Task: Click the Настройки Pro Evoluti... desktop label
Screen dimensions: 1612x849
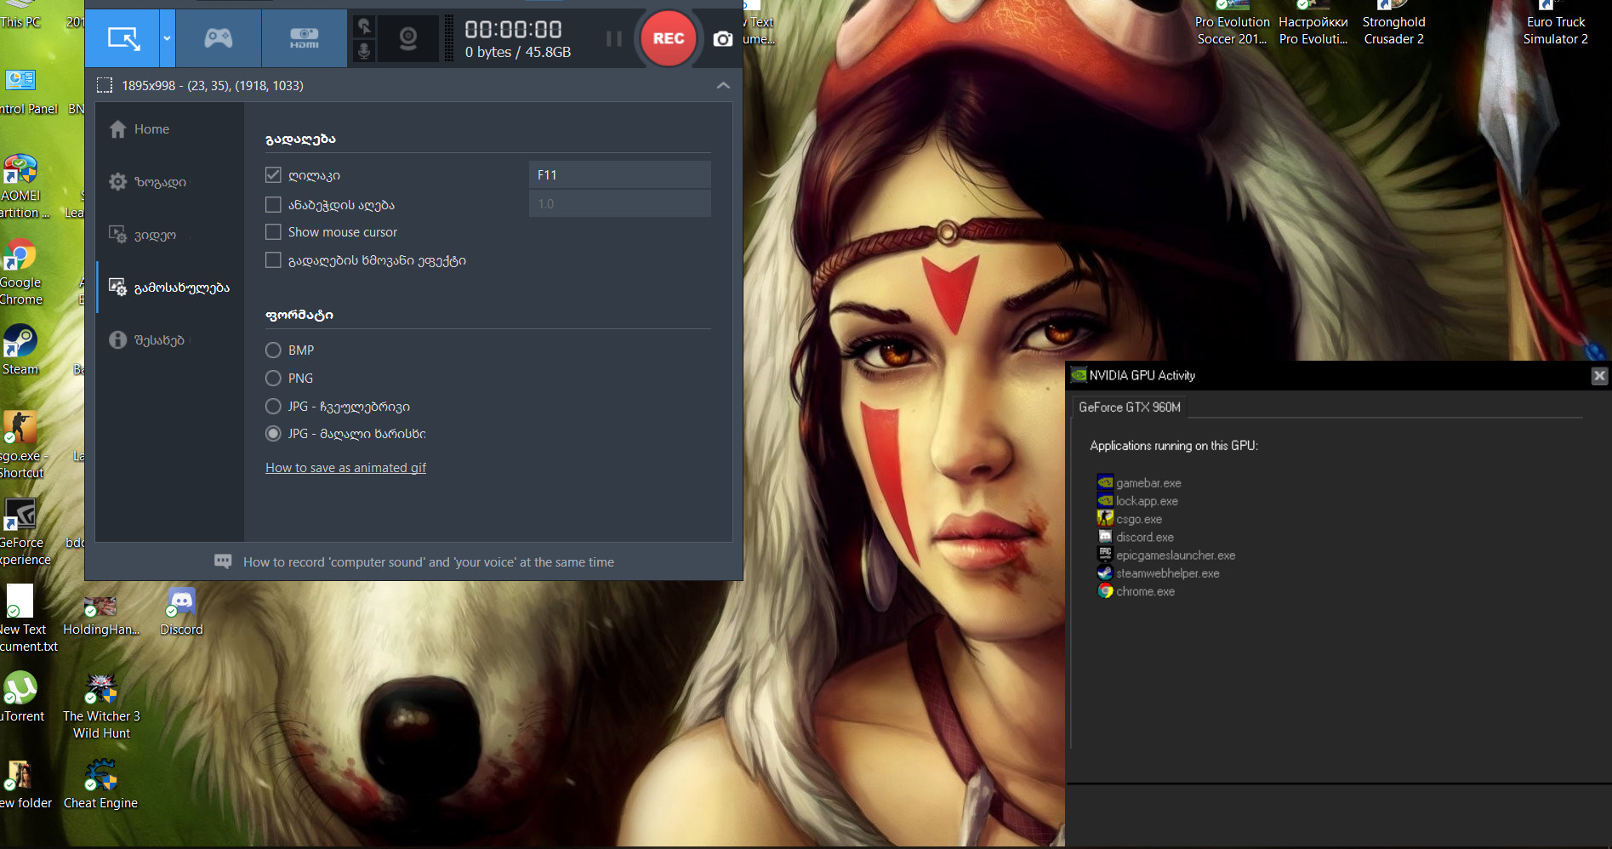Action: click(1313, 31)
